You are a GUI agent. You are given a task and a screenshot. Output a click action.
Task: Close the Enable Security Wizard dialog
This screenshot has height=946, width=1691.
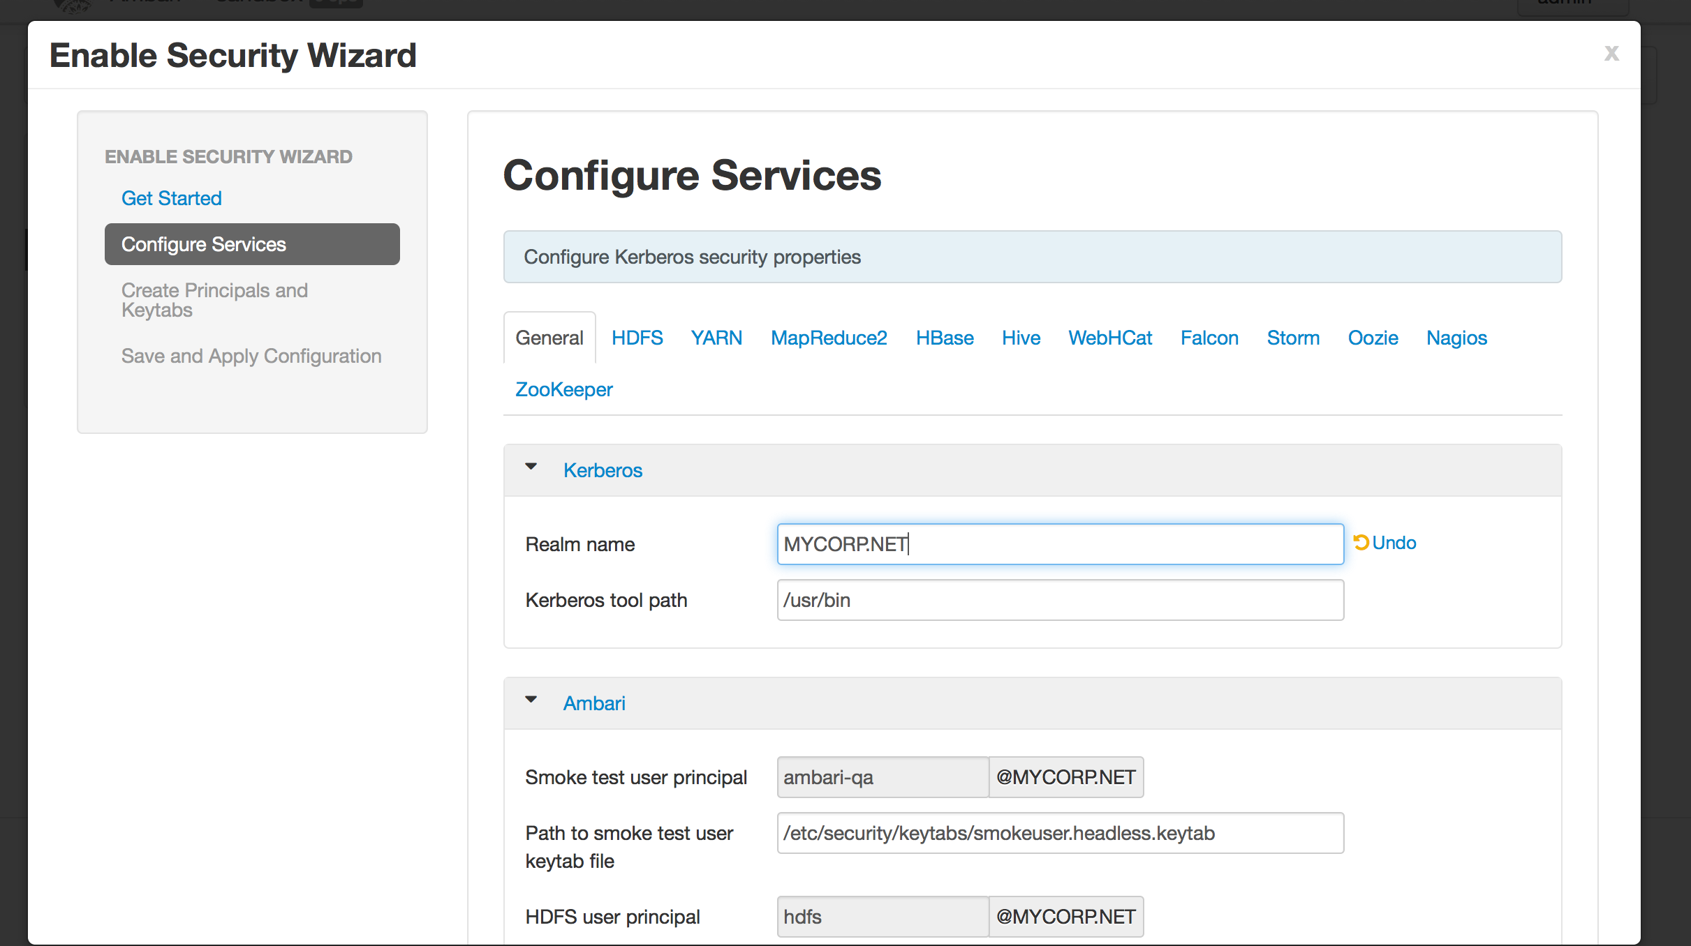[1611, 53]
